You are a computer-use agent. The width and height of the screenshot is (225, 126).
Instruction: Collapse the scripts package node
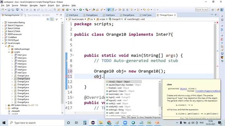click(x=9, y=52)
